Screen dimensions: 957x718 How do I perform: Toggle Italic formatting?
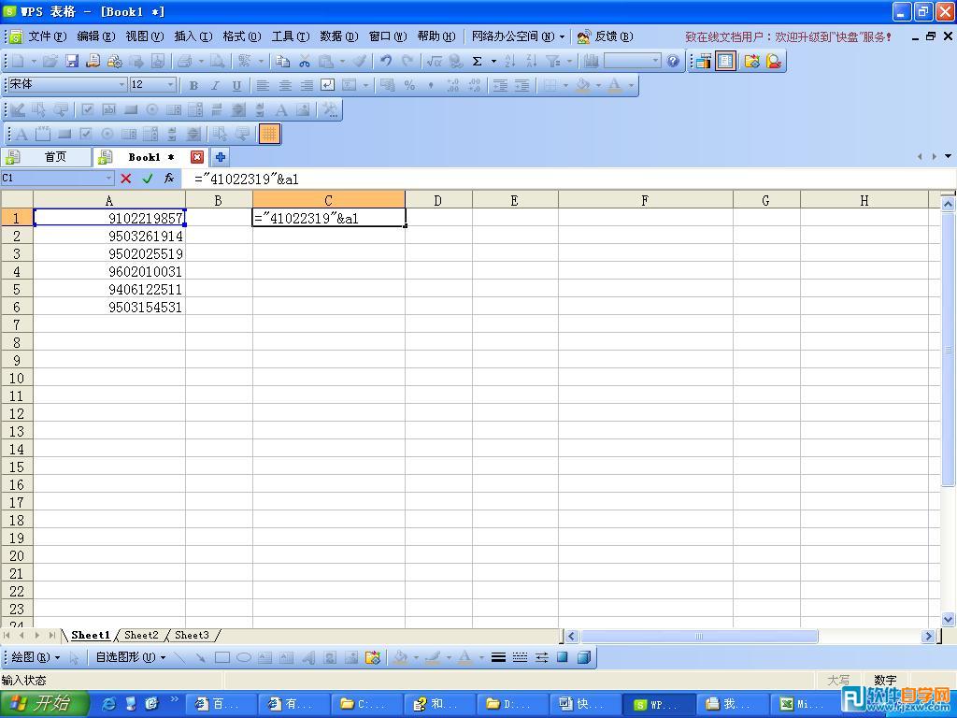coord(215,85)
